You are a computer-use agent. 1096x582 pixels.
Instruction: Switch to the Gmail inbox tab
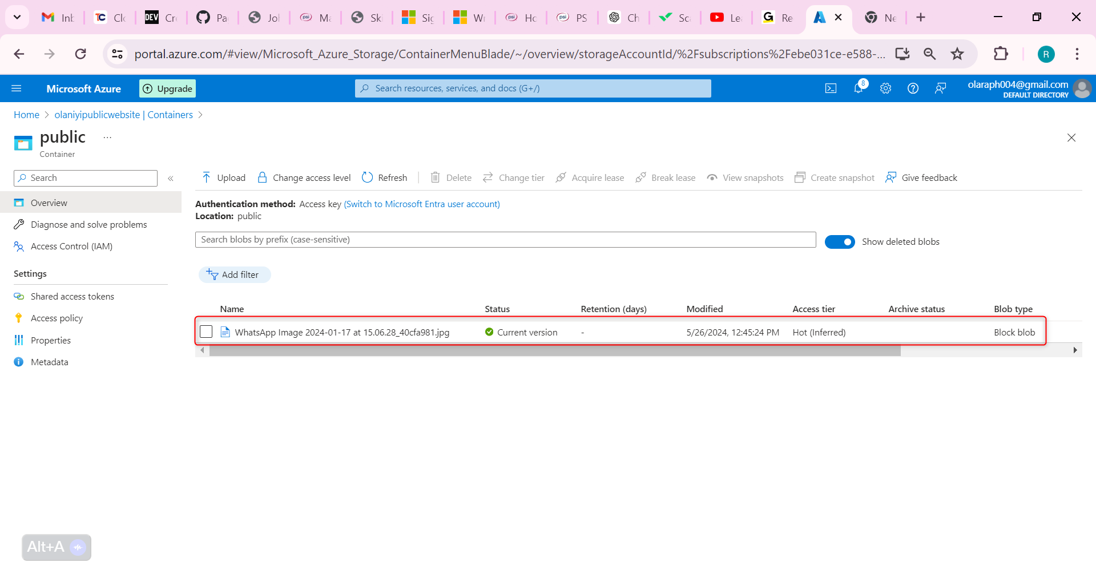pos(59,18)
